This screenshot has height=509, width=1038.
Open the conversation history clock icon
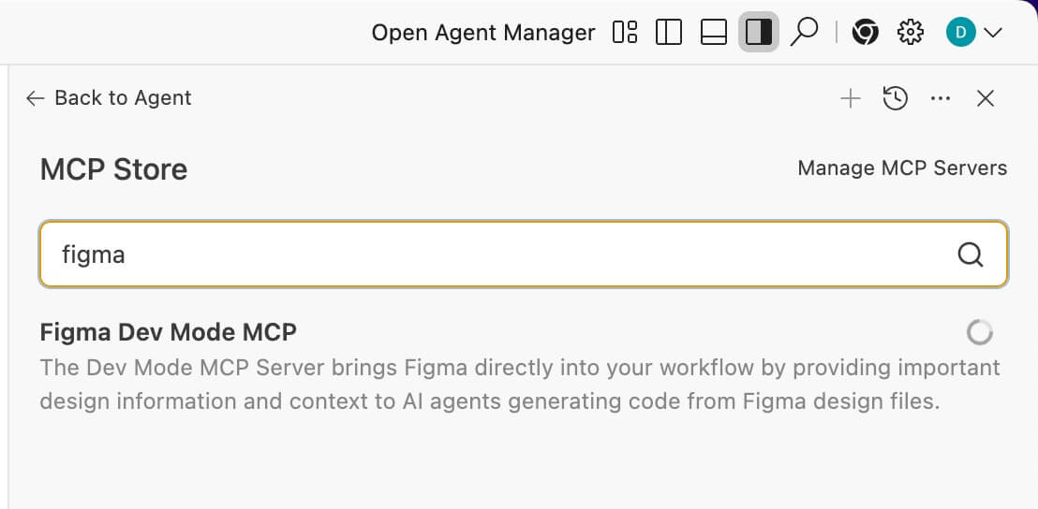pos(896,98)
